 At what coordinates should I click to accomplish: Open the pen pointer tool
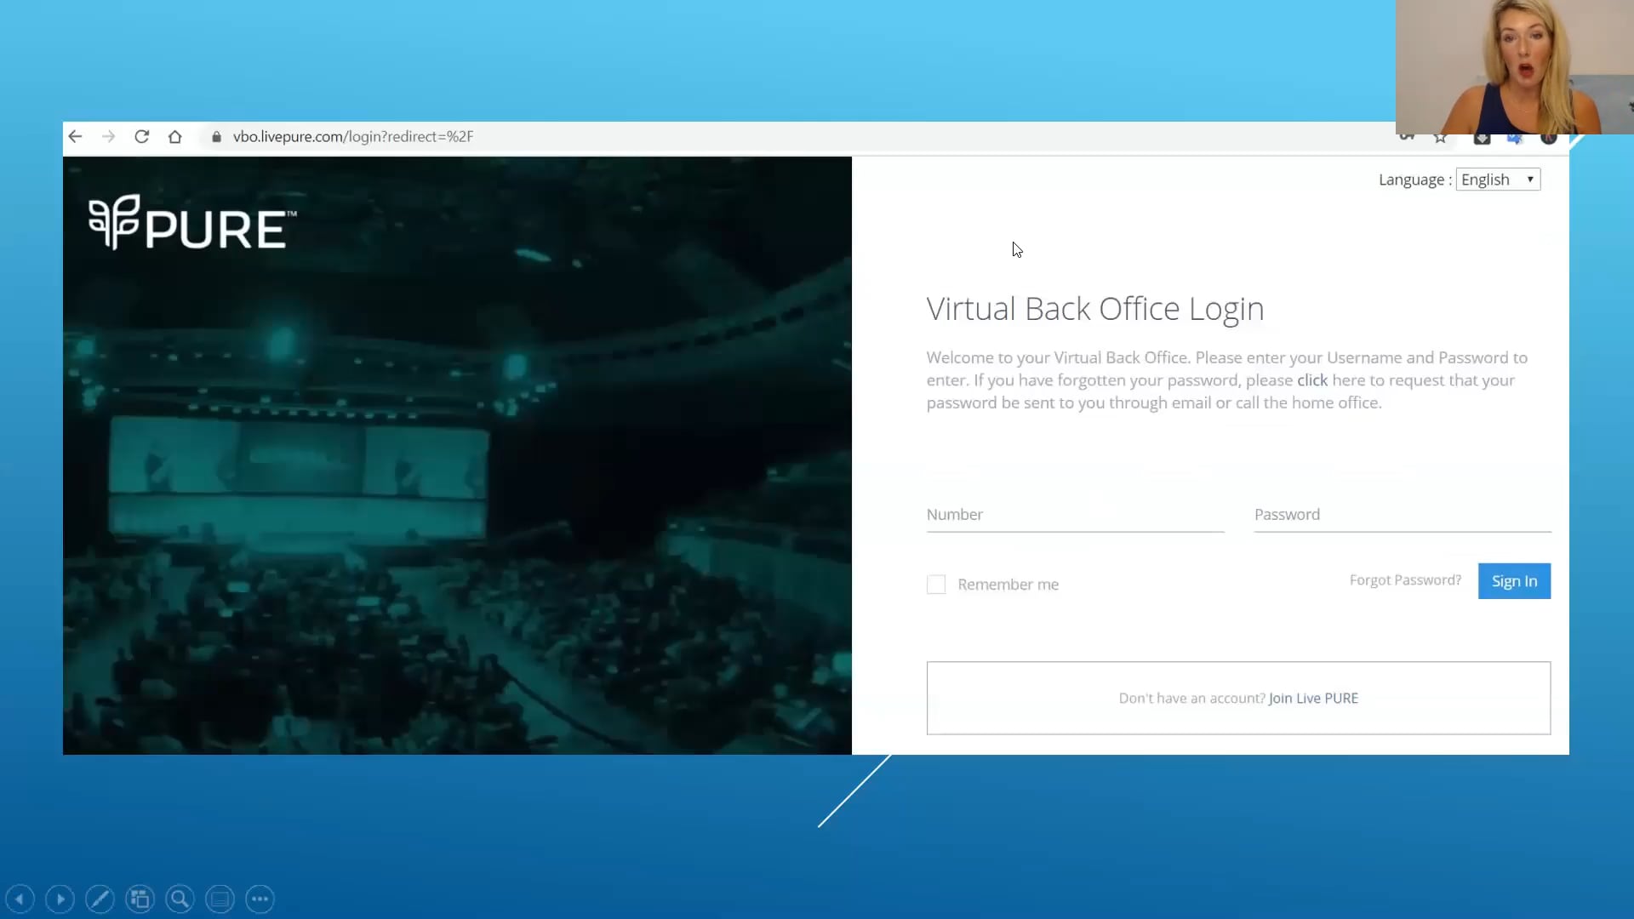coord(100,899)
